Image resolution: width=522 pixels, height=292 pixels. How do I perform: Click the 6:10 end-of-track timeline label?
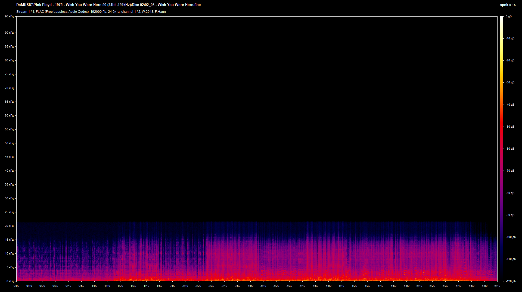[498, 286]
